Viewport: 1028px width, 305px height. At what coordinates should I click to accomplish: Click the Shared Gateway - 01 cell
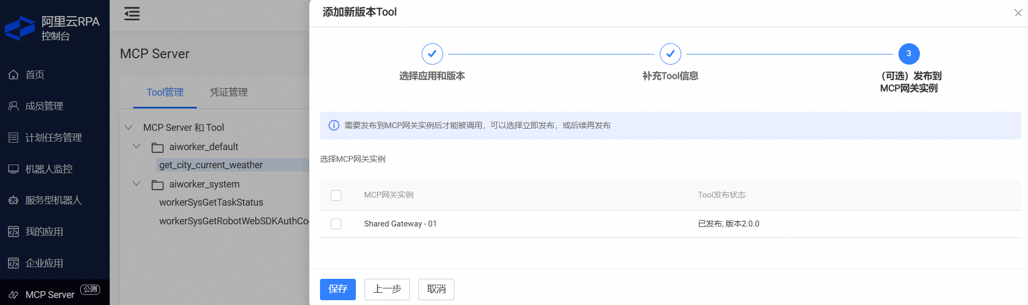[400, 224]
